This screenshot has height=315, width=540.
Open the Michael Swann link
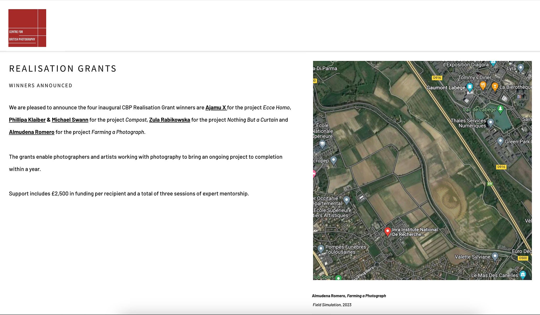70,120
